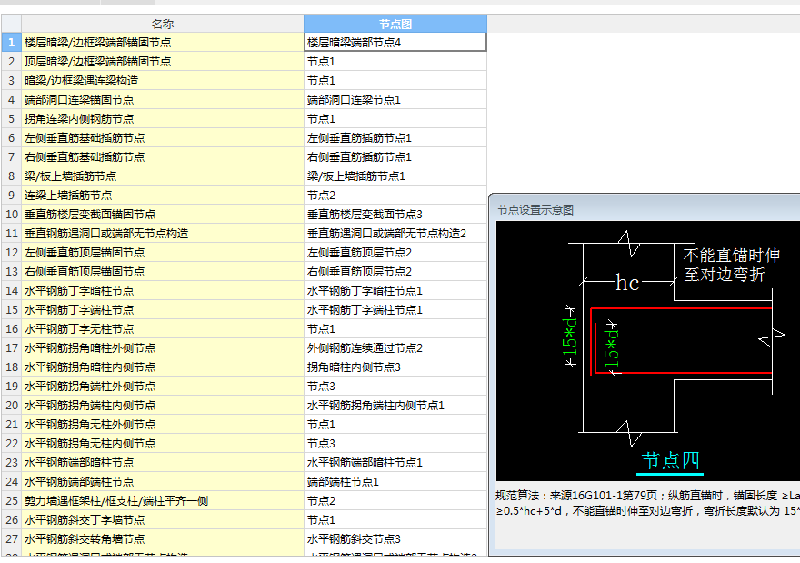
Task: Select row 15 水平钢筋丁字端柱节点
Action: tap(163, 310)
